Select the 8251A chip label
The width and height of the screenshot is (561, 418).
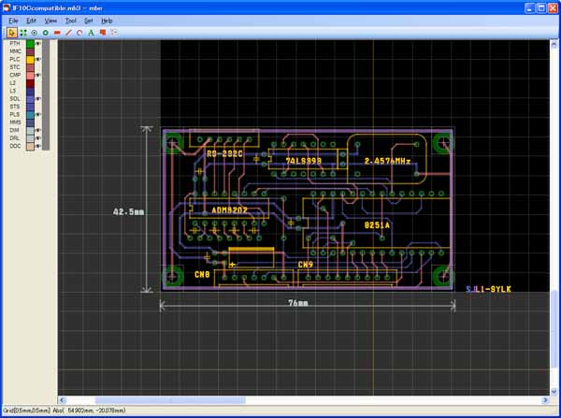(x=377, y=225)
